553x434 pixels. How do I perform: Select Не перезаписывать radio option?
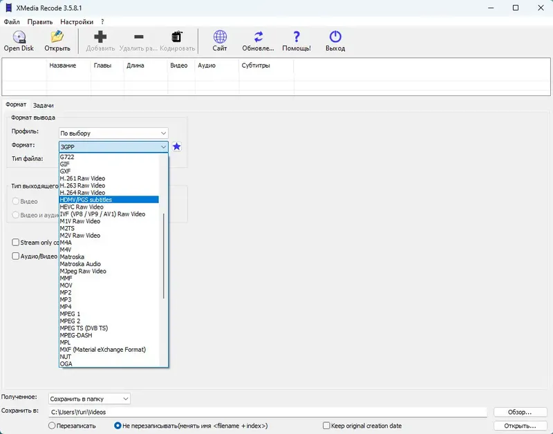pyautogui.click(x=118, y=426)
